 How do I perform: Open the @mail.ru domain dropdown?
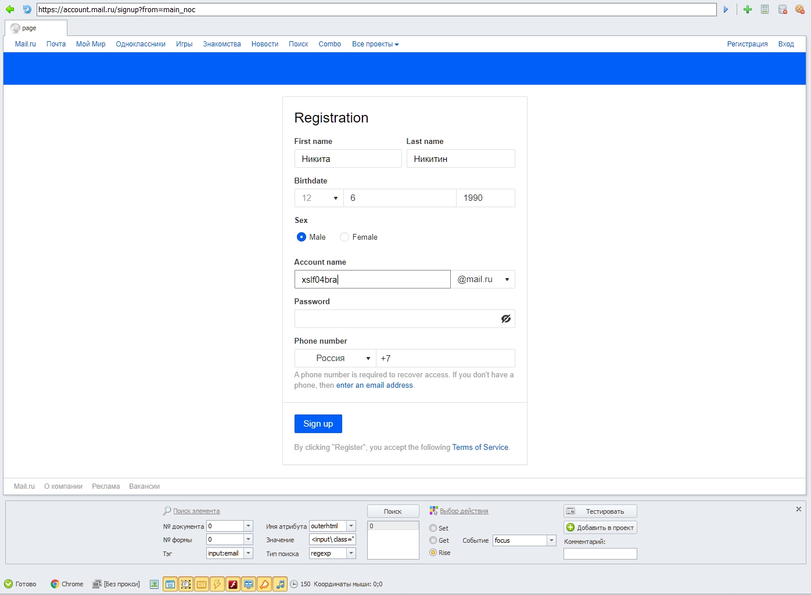(483, 279)
